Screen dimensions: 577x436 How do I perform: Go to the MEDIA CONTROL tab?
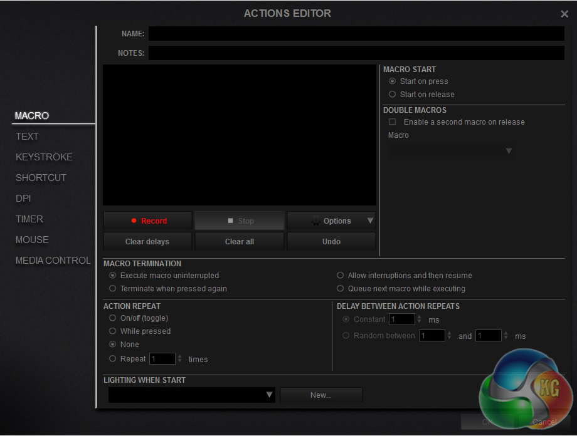pos(53,261)
